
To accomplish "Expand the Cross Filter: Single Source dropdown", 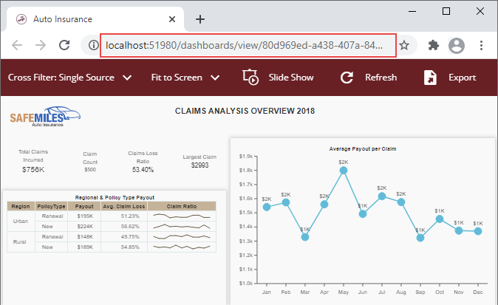I will (x=127, y=78).
